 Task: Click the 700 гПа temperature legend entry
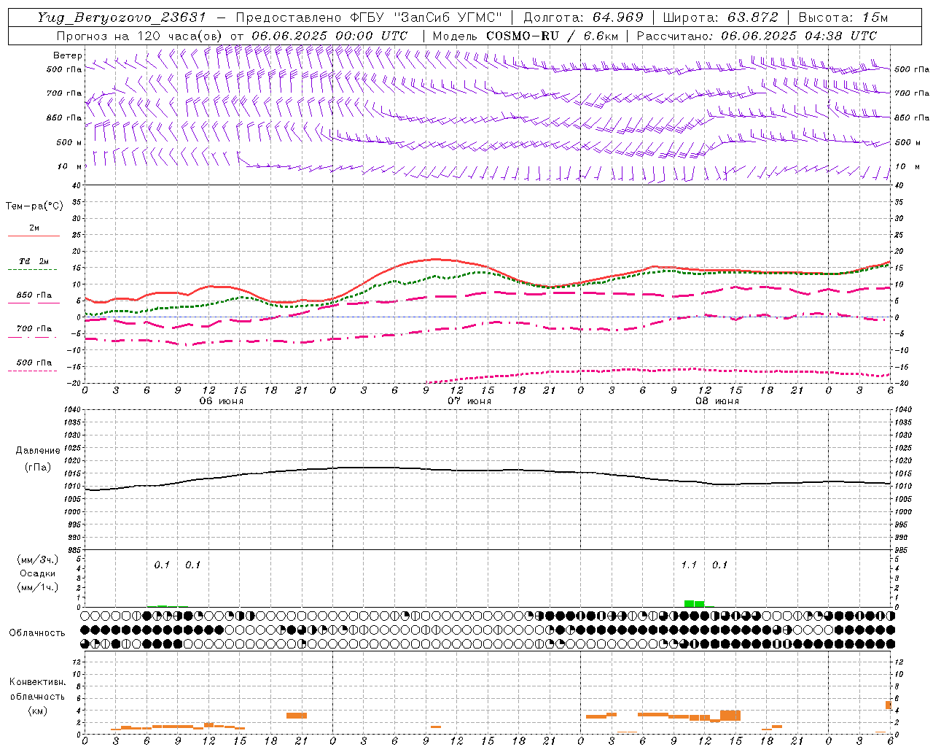34,332
